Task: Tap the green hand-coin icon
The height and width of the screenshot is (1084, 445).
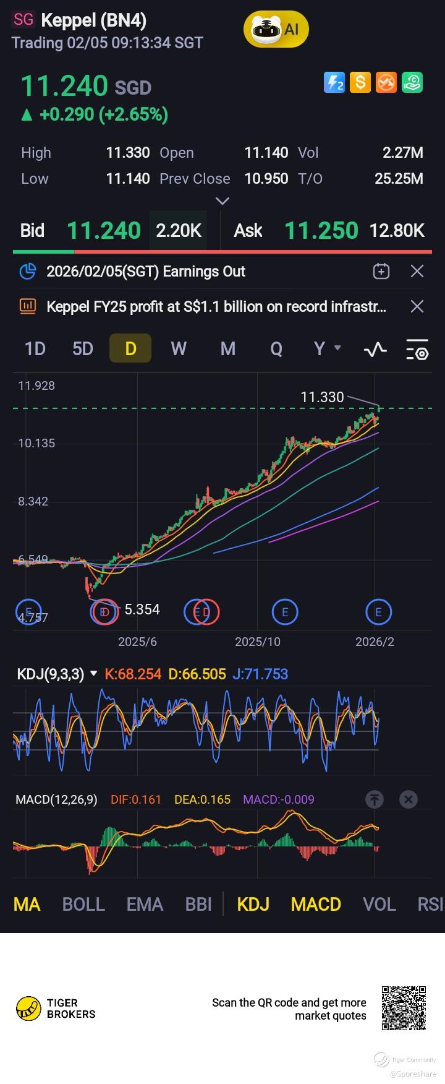Action: click(412, 82)
